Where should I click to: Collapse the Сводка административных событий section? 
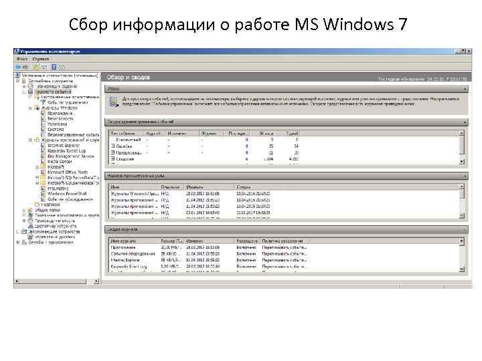(465, 122)
